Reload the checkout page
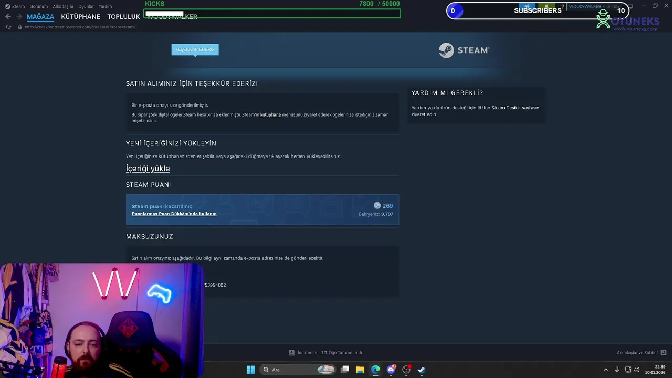Viewport: 672px width, 378px height. pyautogui.click(x=8, y=27)
